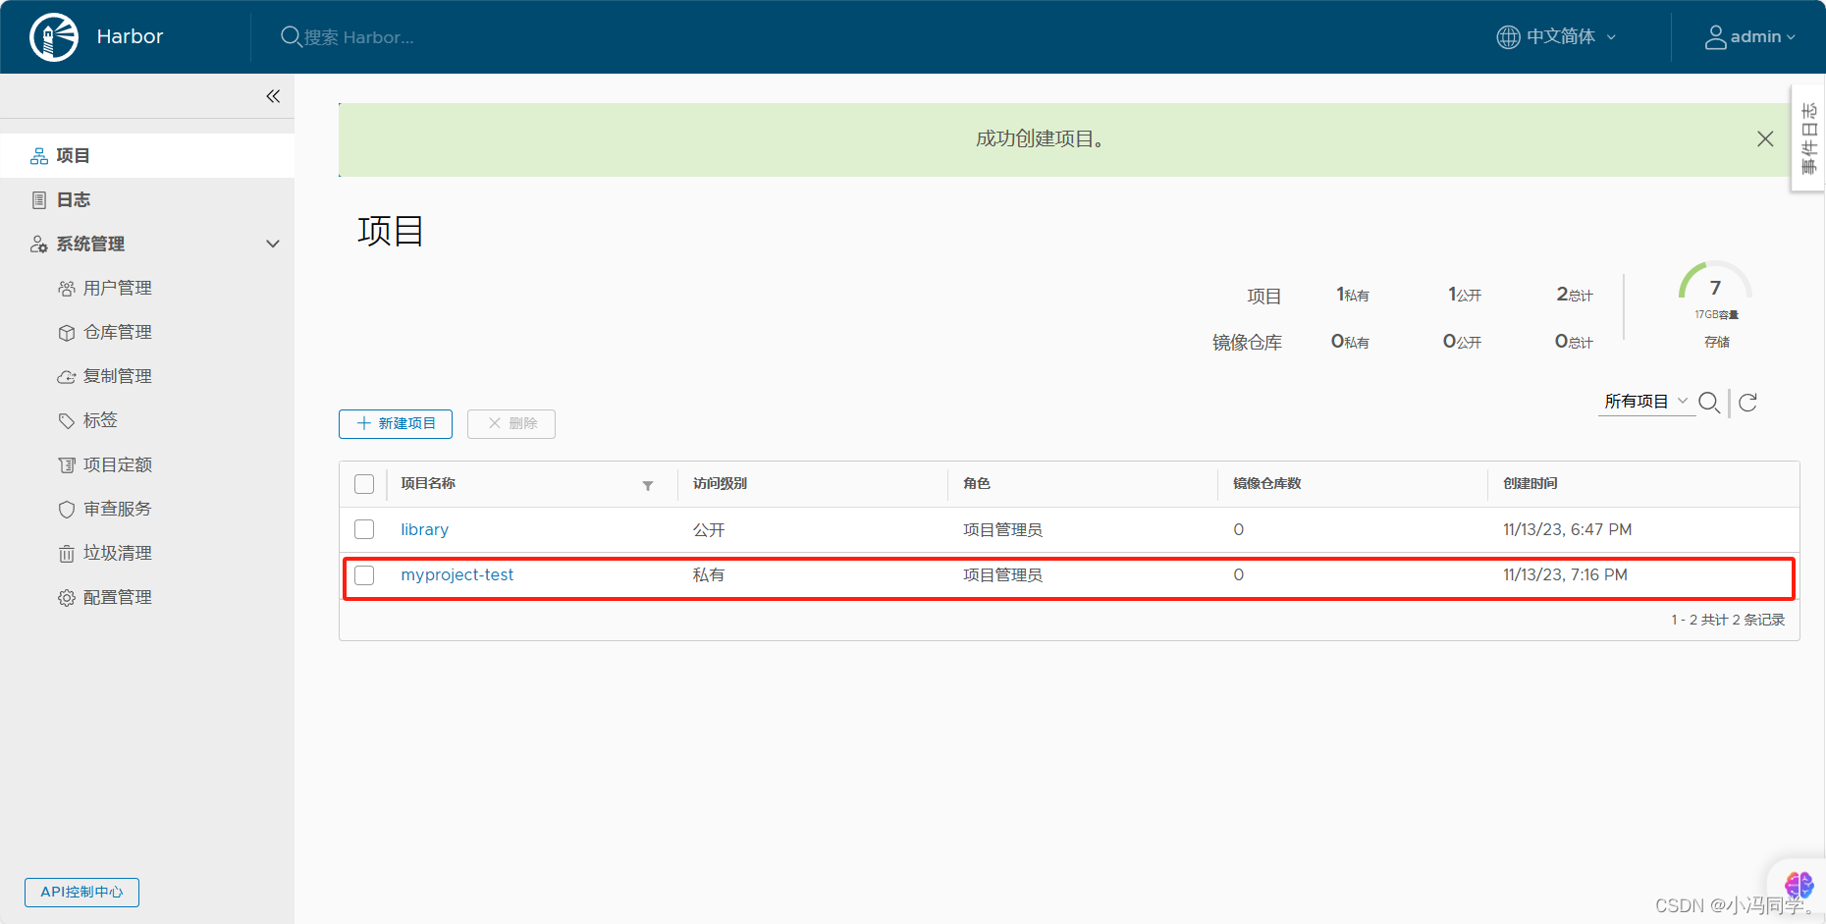
Task: Click the 11/13/23, 7:16 PM timestamp
Action: click(x=1565, y=574)
